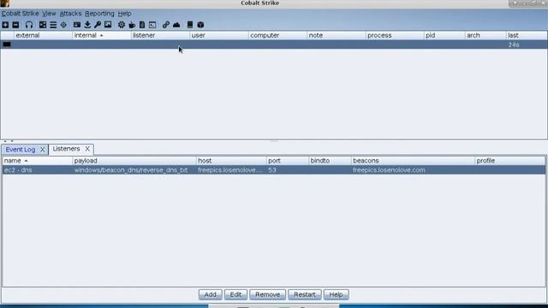The width and height of the screenshot is (548, 308).
Task: Open the help book icon
Action: pos(190,25)
